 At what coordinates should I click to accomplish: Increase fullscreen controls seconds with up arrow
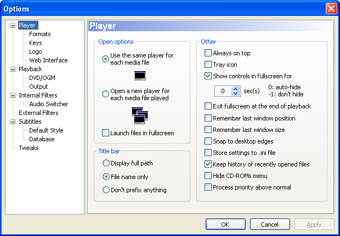[x=236, y=88]
